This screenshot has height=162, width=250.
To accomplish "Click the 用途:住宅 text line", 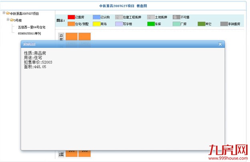I will (33, 57).
